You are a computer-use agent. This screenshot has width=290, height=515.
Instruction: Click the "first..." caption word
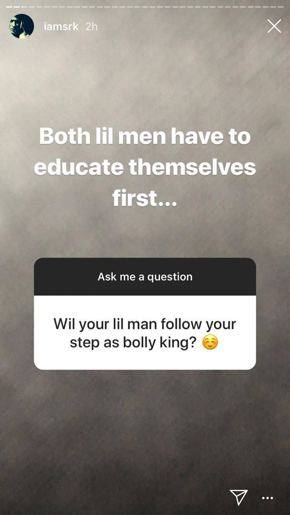click(145, 198)
